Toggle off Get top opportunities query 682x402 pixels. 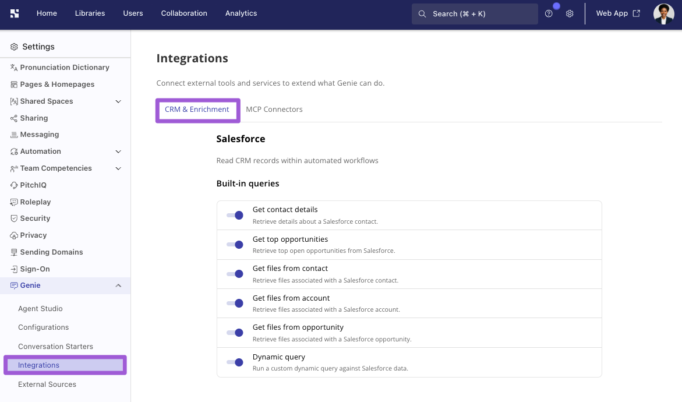tap(235, 245)
